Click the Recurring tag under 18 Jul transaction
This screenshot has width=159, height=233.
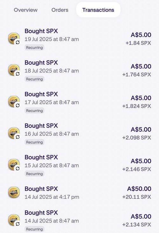(34, 79)
